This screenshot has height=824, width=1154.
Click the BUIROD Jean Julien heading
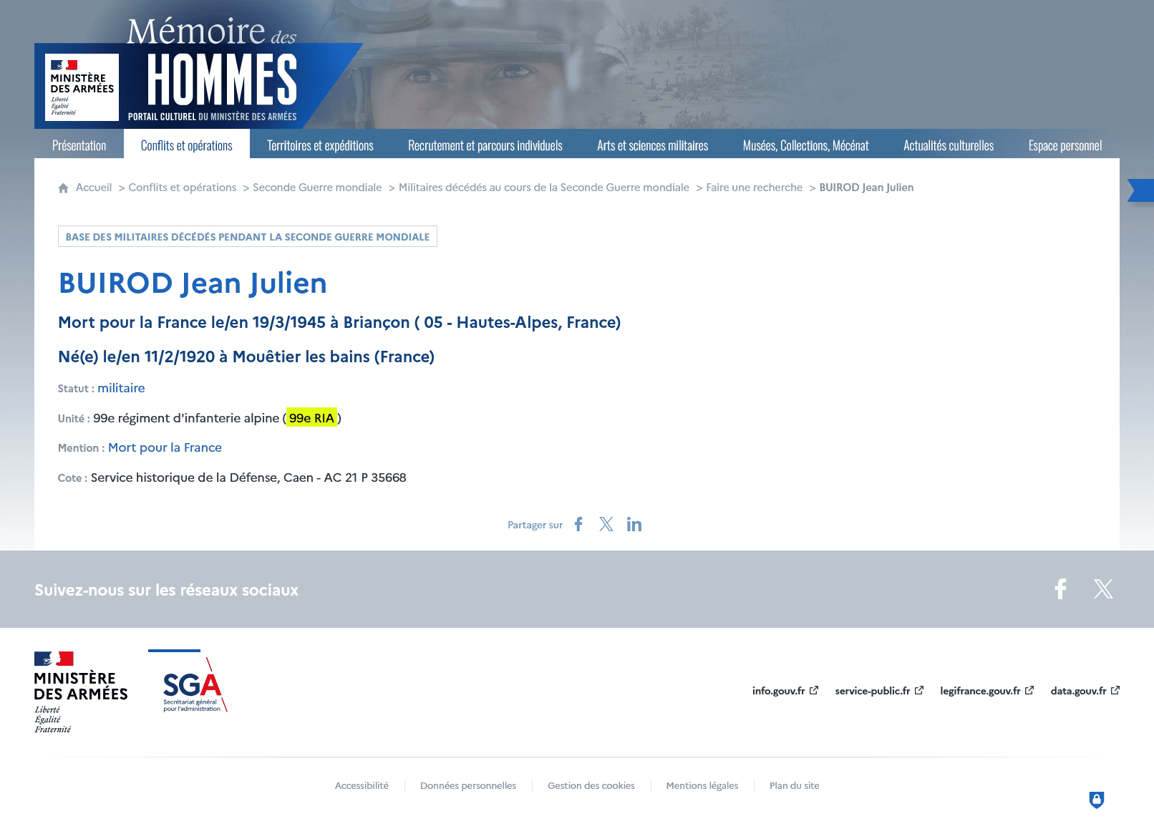(x=193, y=283)
